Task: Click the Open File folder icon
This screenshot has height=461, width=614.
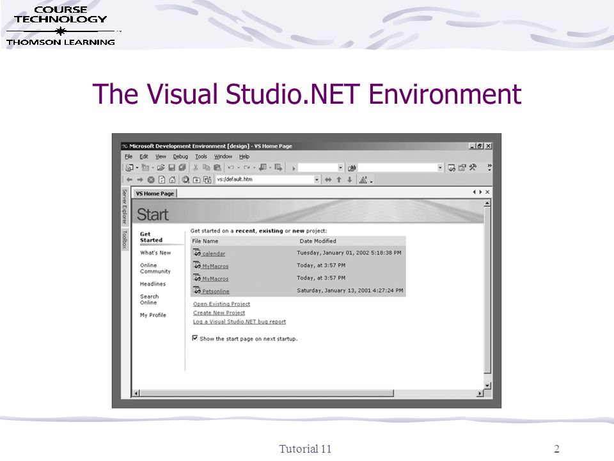Action: pos(161,168)
